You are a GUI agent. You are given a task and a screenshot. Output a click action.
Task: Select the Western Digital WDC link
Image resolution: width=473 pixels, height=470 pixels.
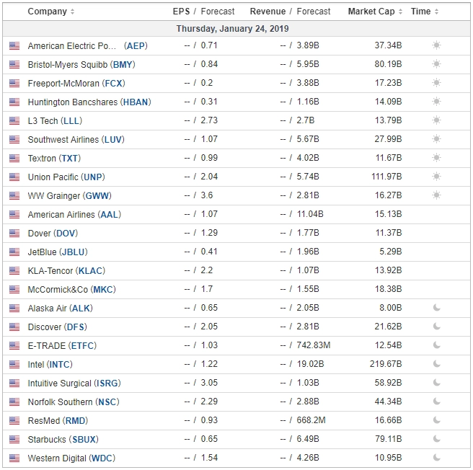point(102,458)
